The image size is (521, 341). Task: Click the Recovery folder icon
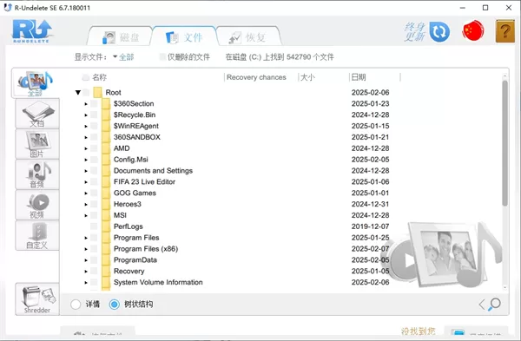pos(106,272)
